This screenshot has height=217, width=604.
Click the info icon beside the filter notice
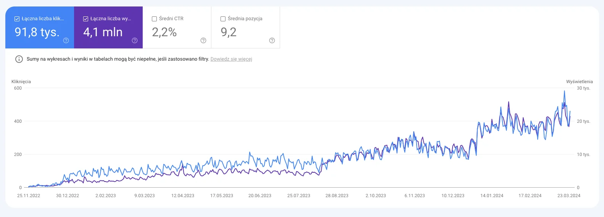tap(19, 59)
